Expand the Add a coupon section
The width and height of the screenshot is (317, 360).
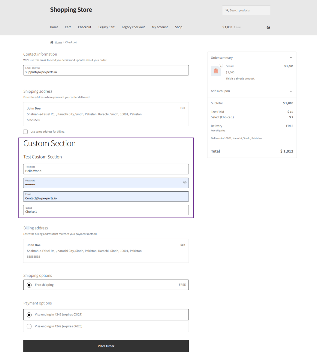click(x=291, y=91)
